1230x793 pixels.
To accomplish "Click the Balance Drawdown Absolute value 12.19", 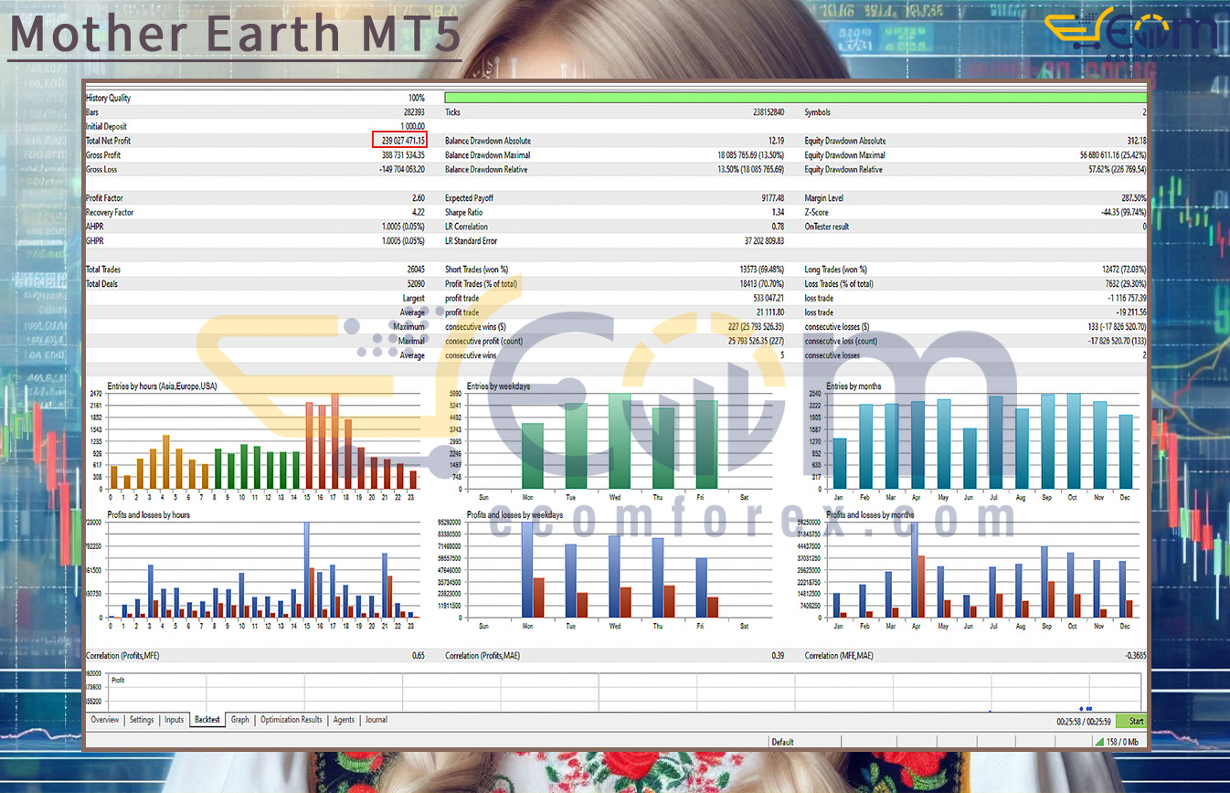I will pyautogui.click(x=777, y=141).
